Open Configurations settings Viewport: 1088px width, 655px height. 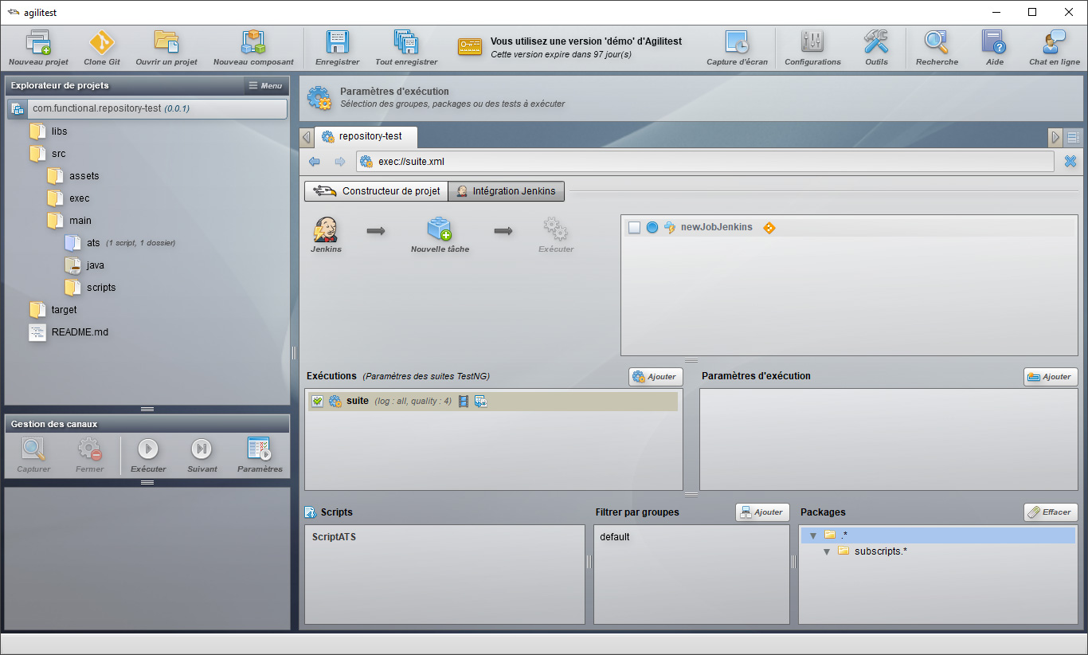point(812,48)
